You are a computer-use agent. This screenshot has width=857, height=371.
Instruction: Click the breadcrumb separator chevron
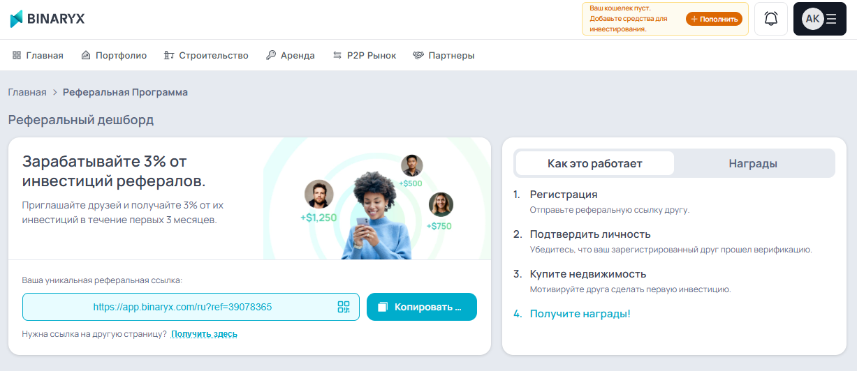pos(54,92)
